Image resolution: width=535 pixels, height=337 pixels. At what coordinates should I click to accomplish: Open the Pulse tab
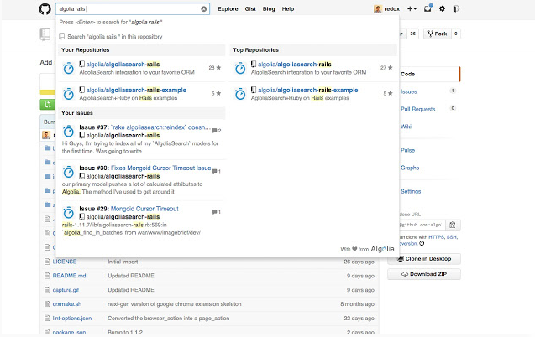click(x=407, y=150)
